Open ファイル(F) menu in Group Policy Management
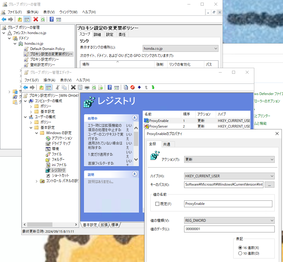 point(15,12)
